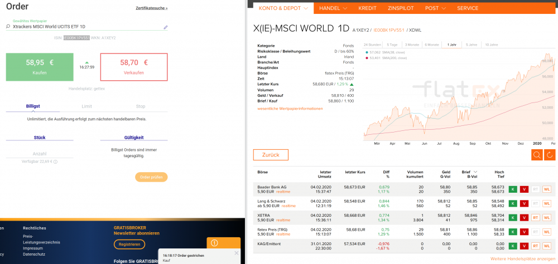Select the Billigst order type tab
This screenshot has height=264, width=558.
(x=33, y=106)
